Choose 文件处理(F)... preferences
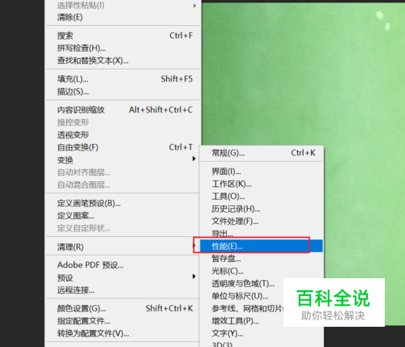 [262, 221]
